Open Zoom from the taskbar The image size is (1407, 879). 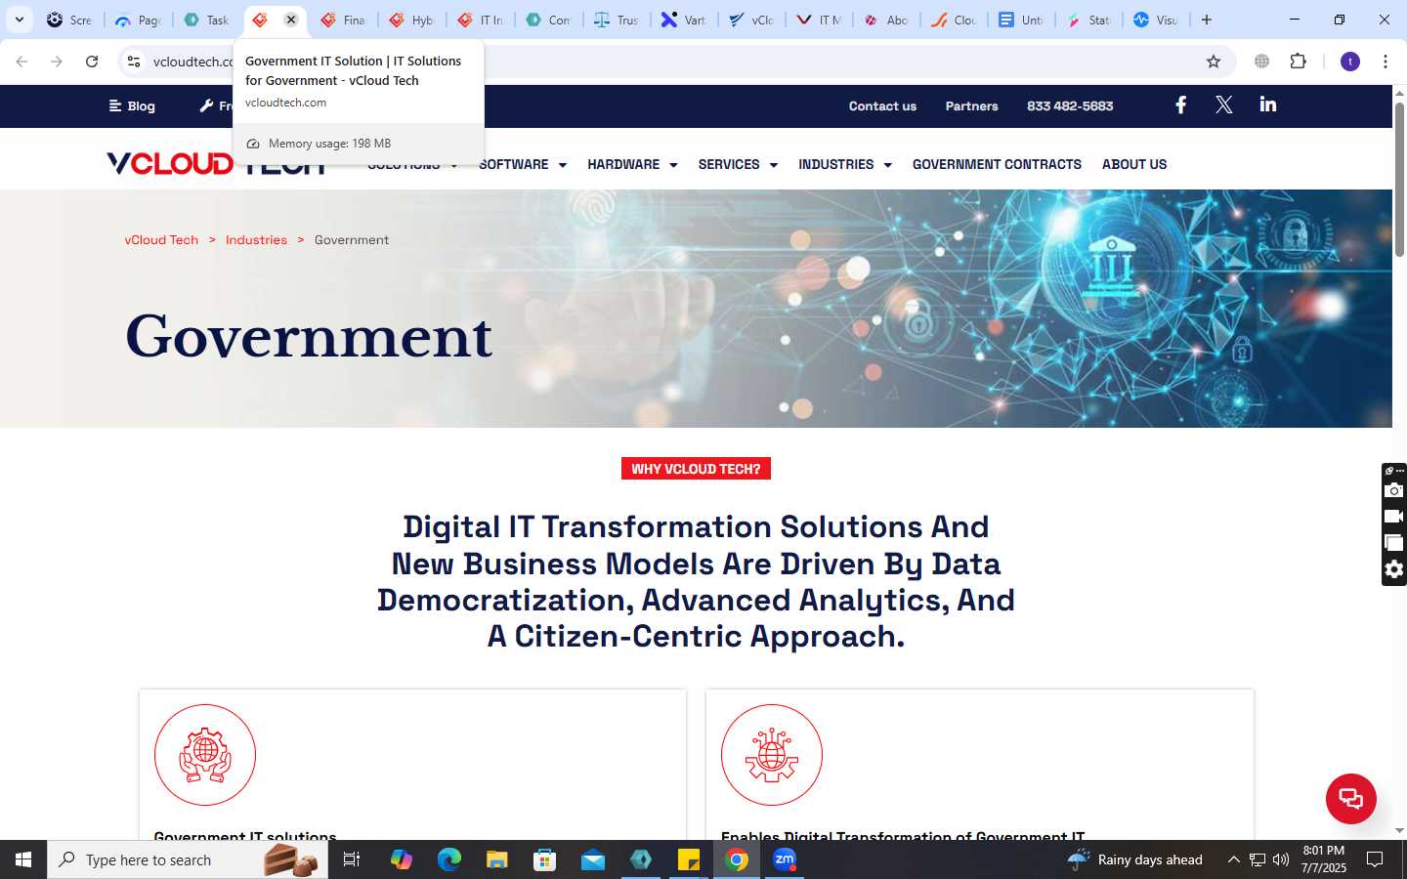tap(785, 859)
